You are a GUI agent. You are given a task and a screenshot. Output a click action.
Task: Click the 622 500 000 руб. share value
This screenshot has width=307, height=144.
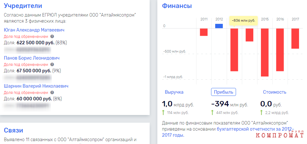tap(35, 43)
